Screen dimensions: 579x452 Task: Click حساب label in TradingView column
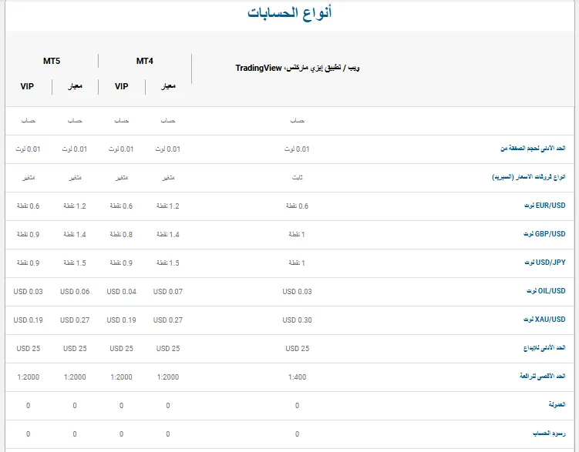click(298, 121)
